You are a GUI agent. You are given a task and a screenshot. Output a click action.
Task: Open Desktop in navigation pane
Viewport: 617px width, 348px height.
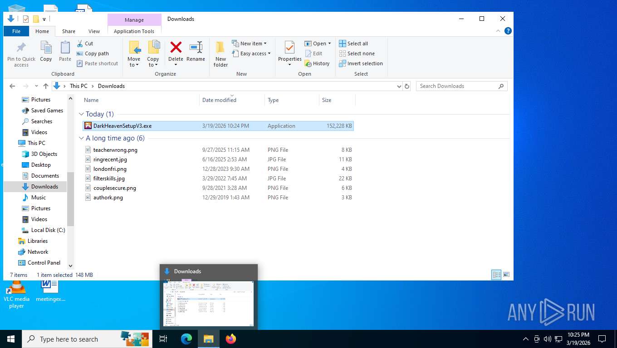pos(36,165)
